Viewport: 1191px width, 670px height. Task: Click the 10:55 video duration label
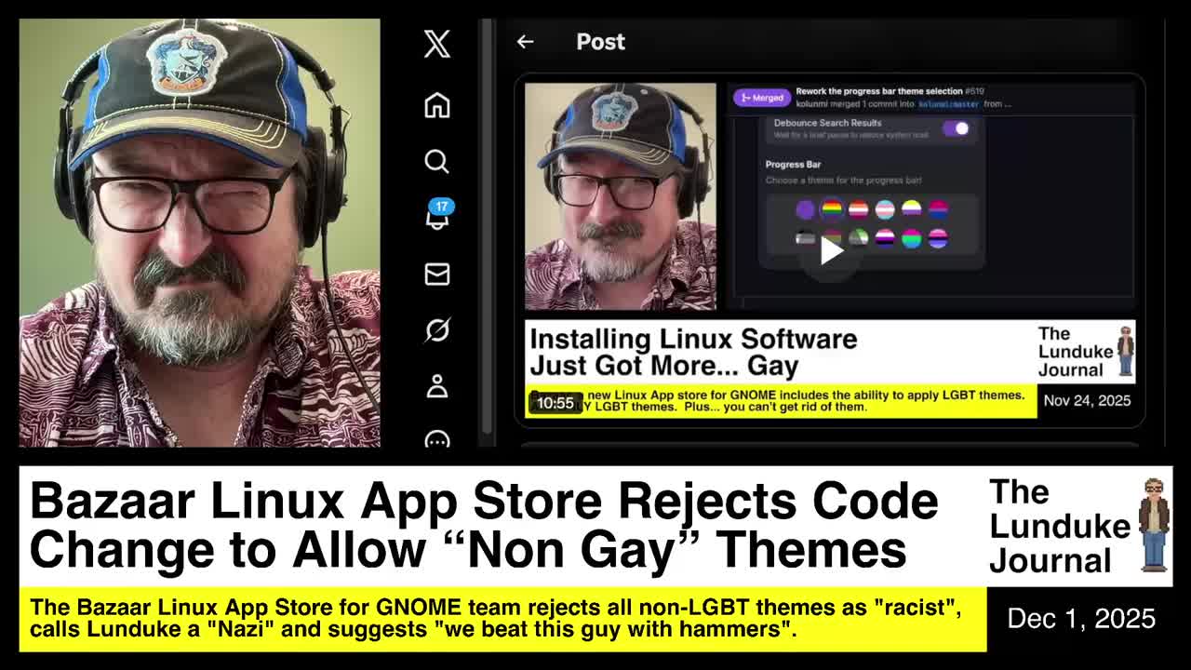click(555, 403)
